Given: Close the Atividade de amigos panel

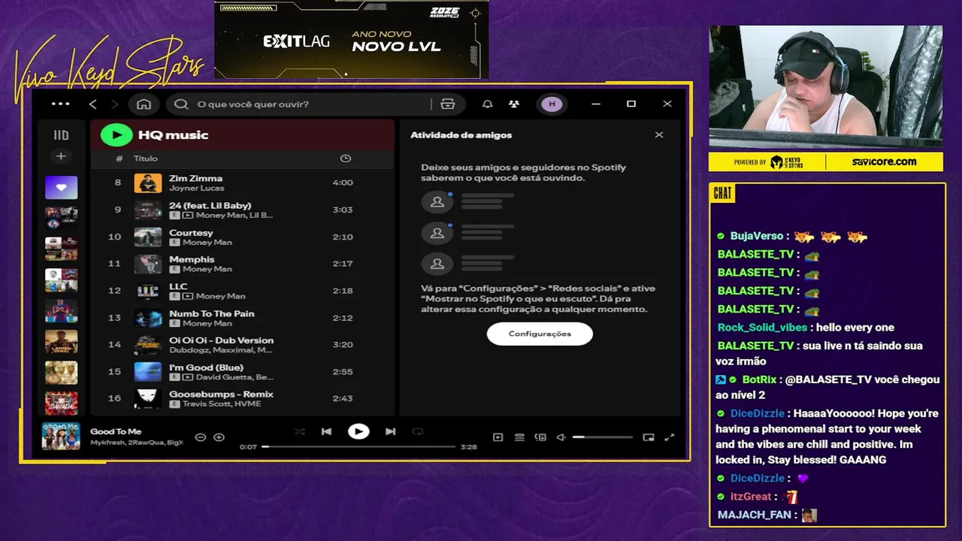Looking at the screenshot, I should point(659,135).
